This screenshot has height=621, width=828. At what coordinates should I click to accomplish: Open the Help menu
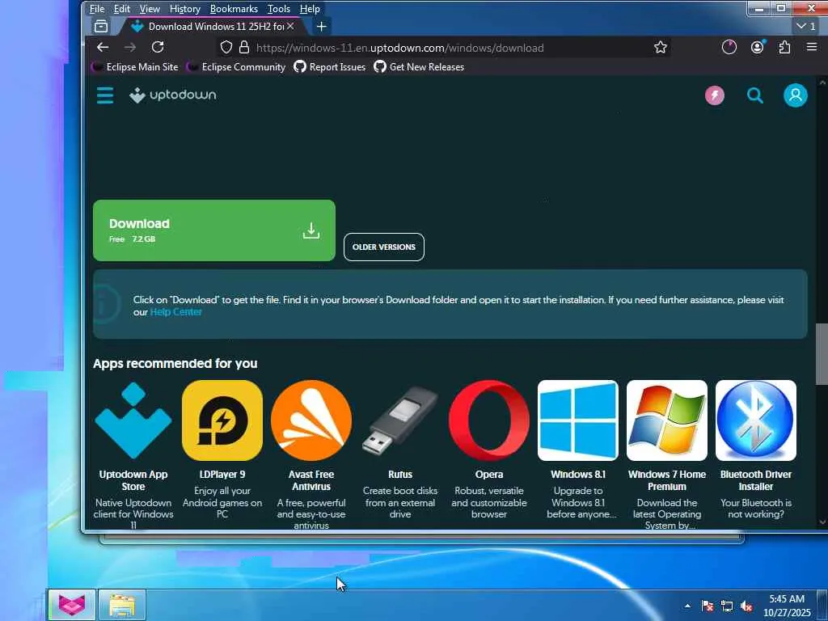[310, 9]
